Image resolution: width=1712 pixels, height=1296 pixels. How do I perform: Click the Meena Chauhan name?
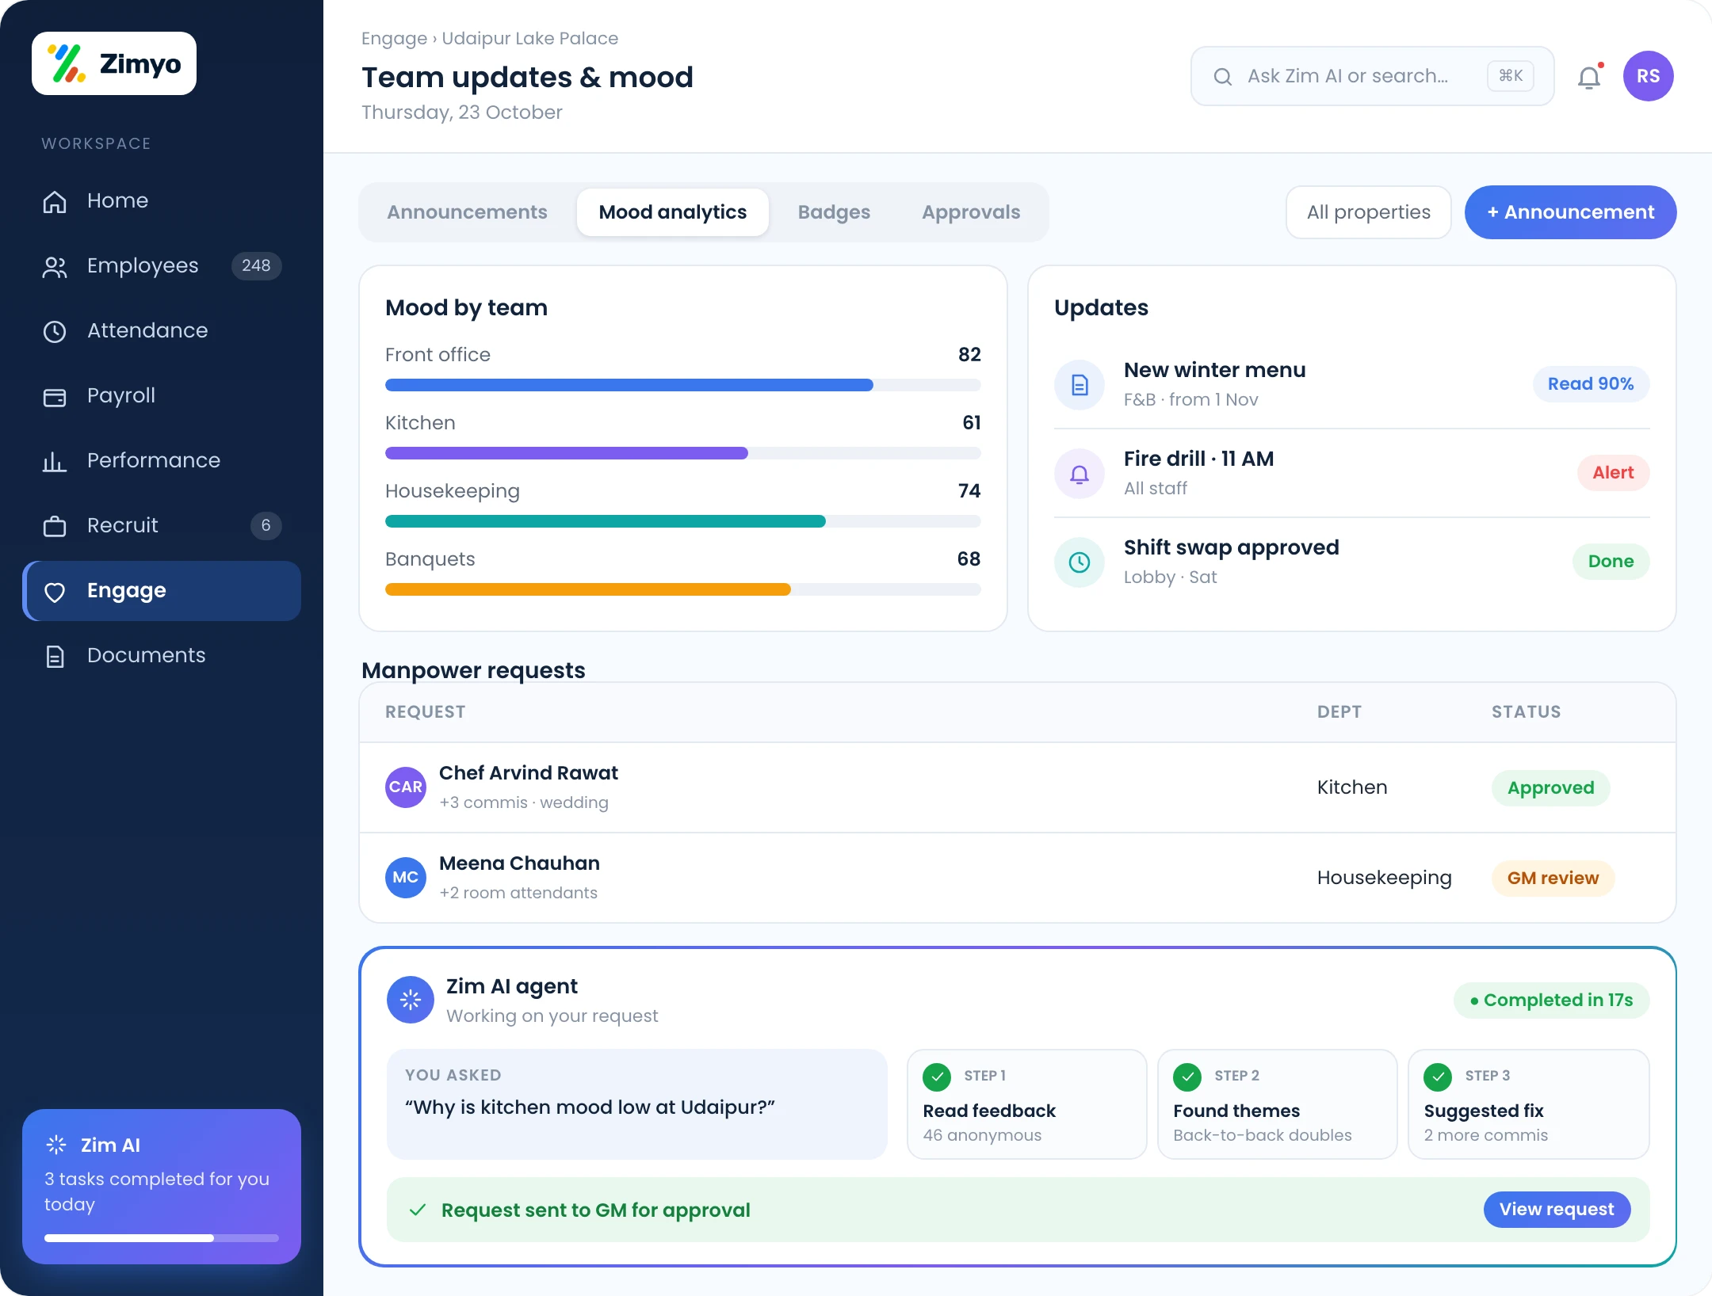(x=519, y=863)
